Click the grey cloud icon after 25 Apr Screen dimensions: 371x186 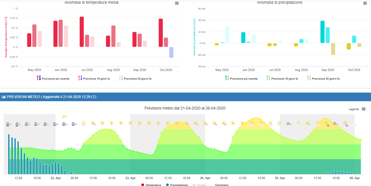coord(289,123)
